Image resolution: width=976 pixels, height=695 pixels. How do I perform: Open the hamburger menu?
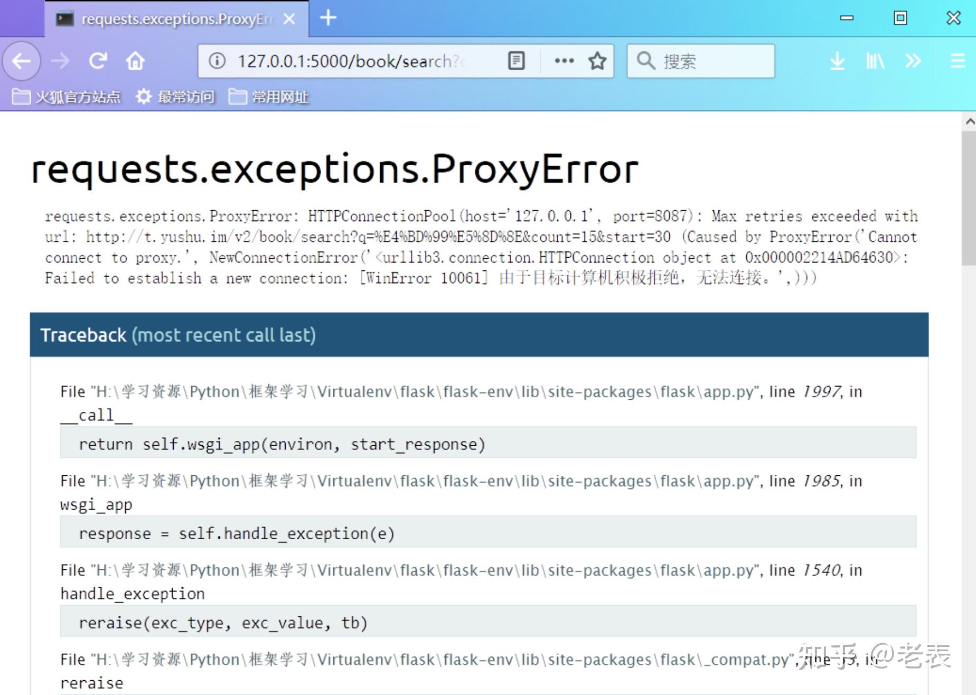958,61
